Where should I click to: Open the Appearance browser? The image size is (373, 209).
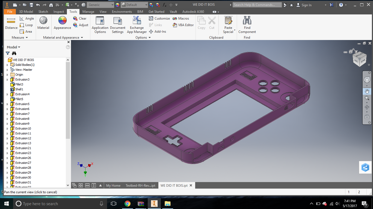click(62, 23)
